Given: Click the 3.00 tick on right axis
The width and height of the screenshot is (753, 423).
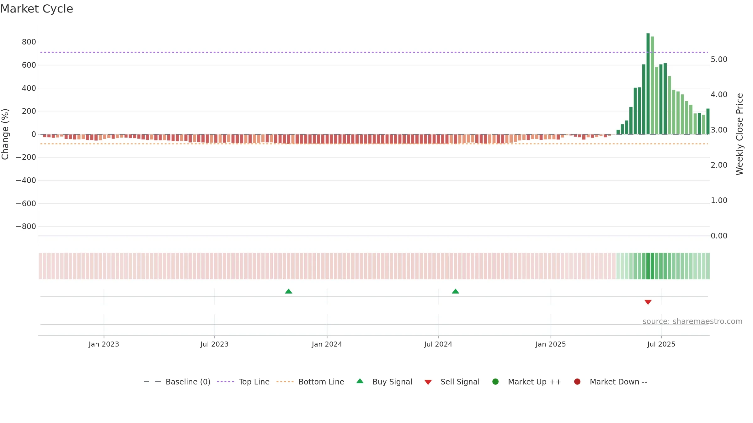Looking at the screenshot, I should pos(719,130).
